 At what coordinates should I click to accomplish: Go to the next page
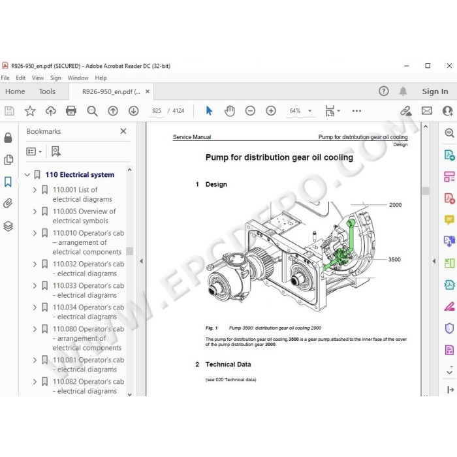coord(134,111)
